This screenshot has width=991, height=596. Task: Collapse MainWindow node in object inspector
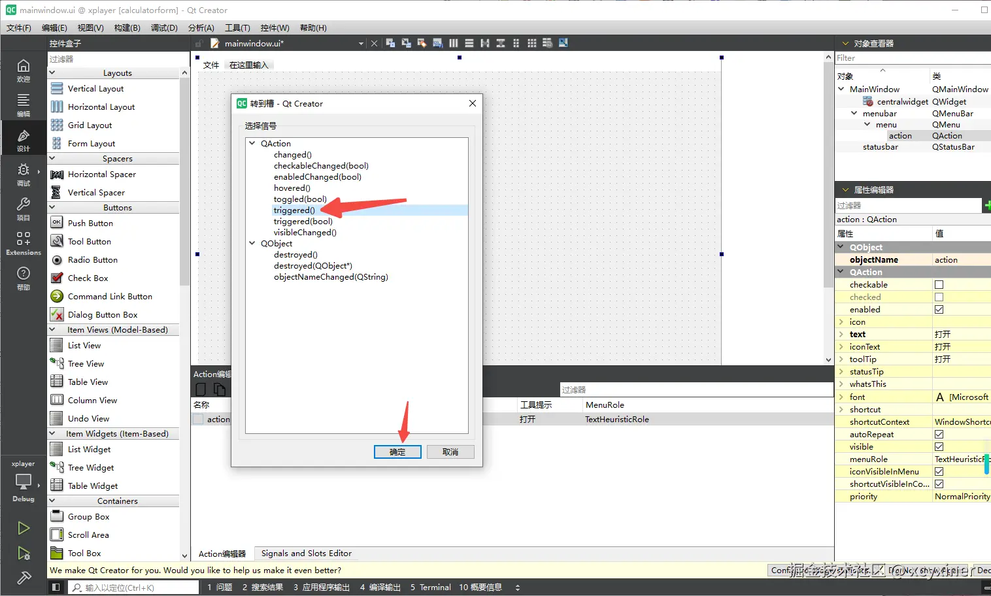click(841, 89)
